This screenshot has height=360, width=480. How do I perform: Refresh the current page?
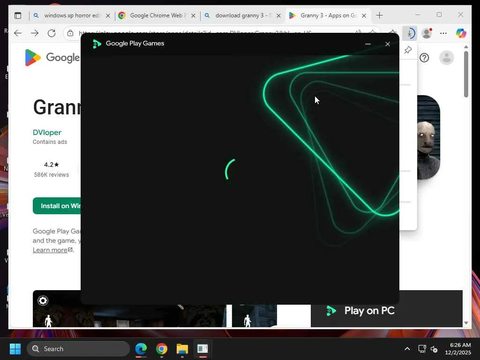pyautogui.click(x=52, y=33)
